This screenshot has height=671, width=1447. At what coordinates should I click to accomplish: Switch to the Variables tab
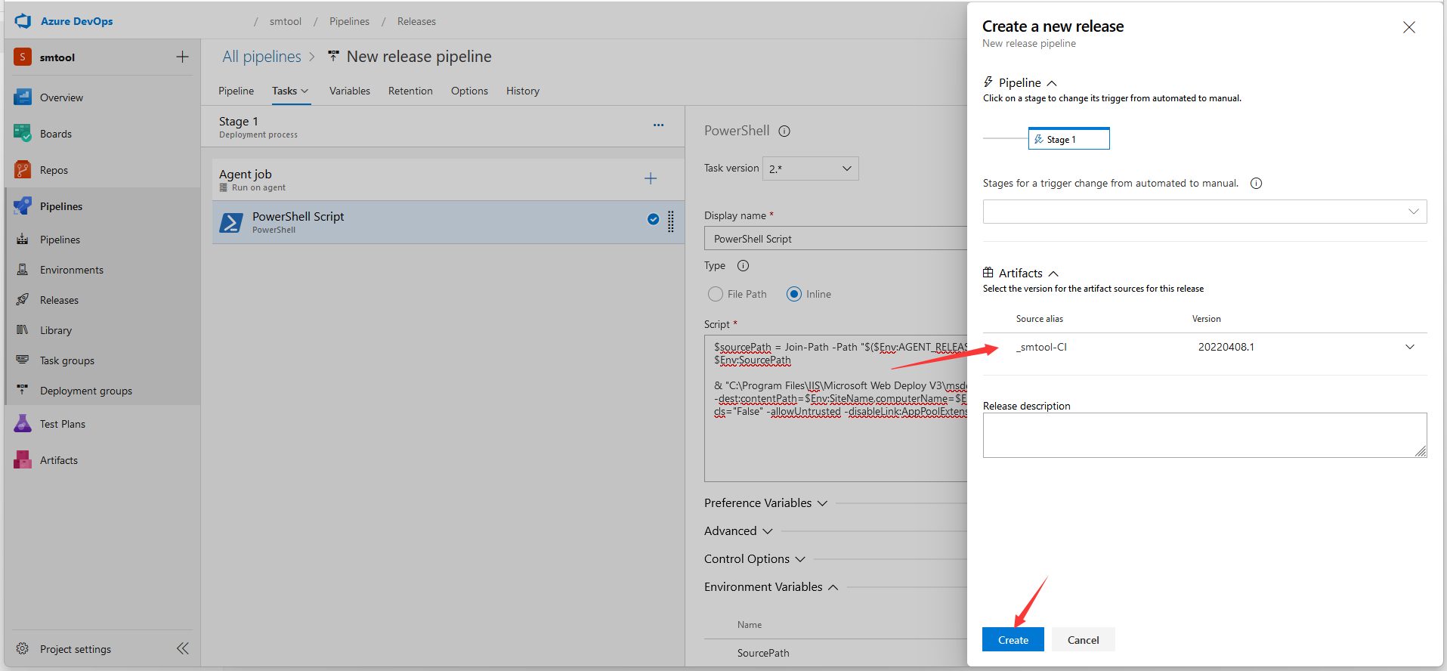click(349, 91)
